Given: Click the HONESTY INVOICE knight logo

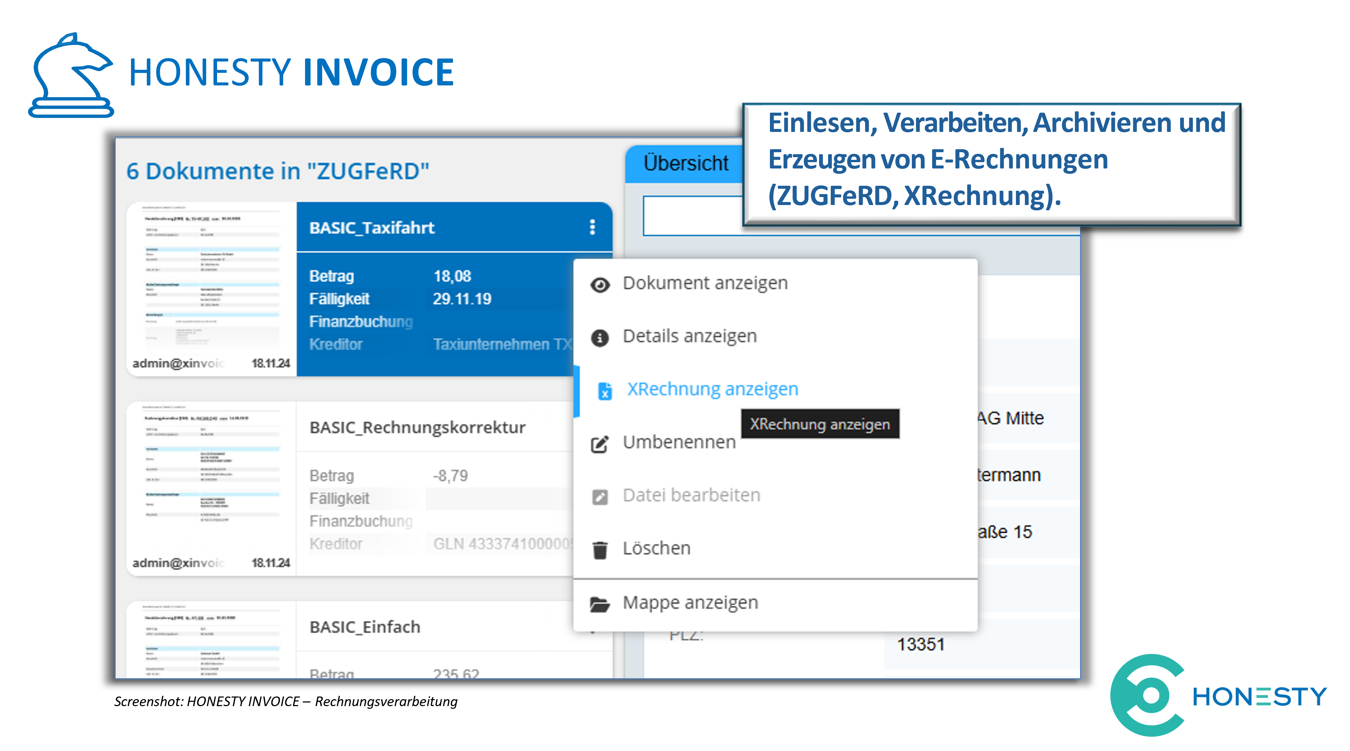Looking at the screenshot, I should (x=71, y=75).
